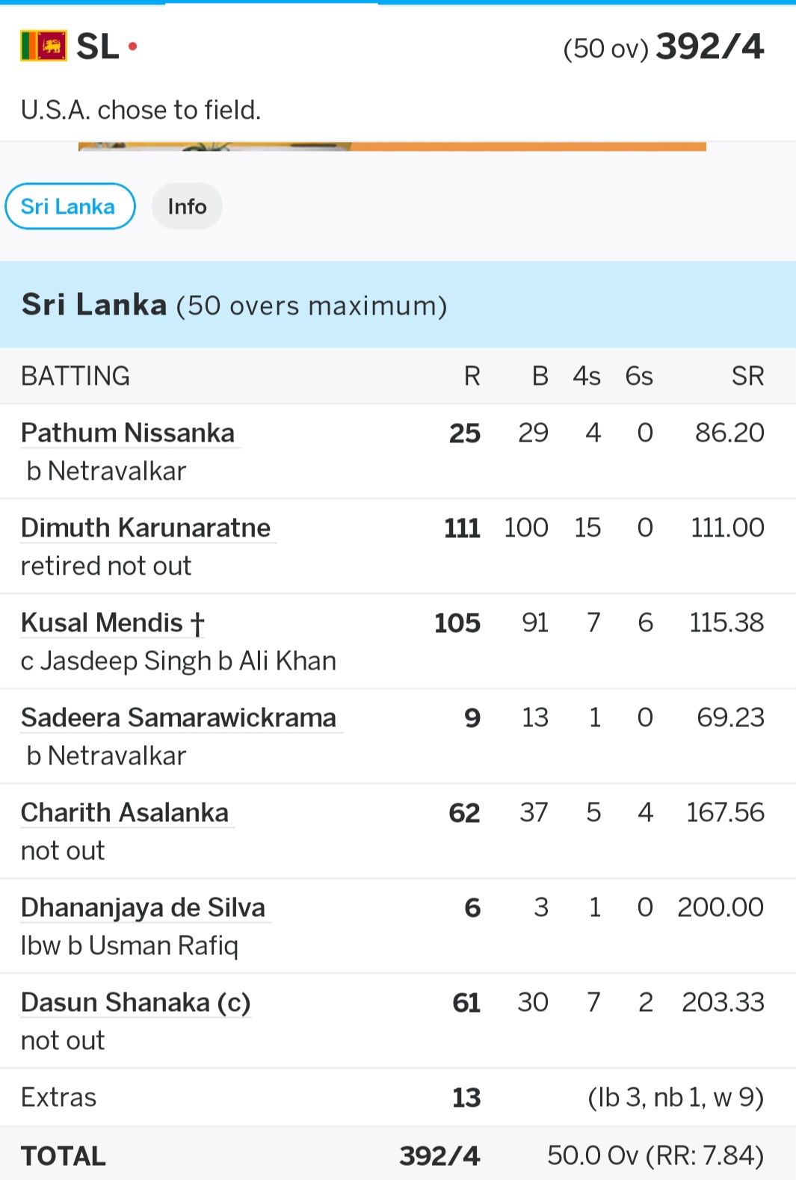Switch to the Info tab
Screen dimensions: 796x1180
pos(187,206)
